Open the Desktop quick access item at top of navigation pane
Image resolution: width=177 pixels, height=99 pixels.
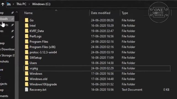(2, 13)
